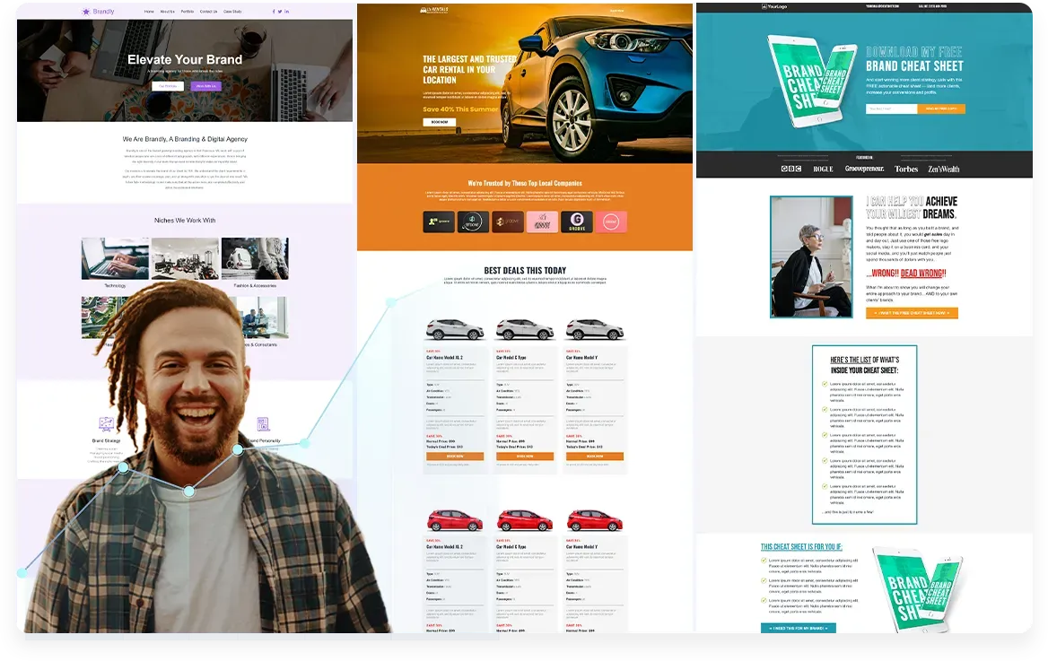Click the Brand Strategy icon
1048x661 pixels.
[x=106, y=424]
